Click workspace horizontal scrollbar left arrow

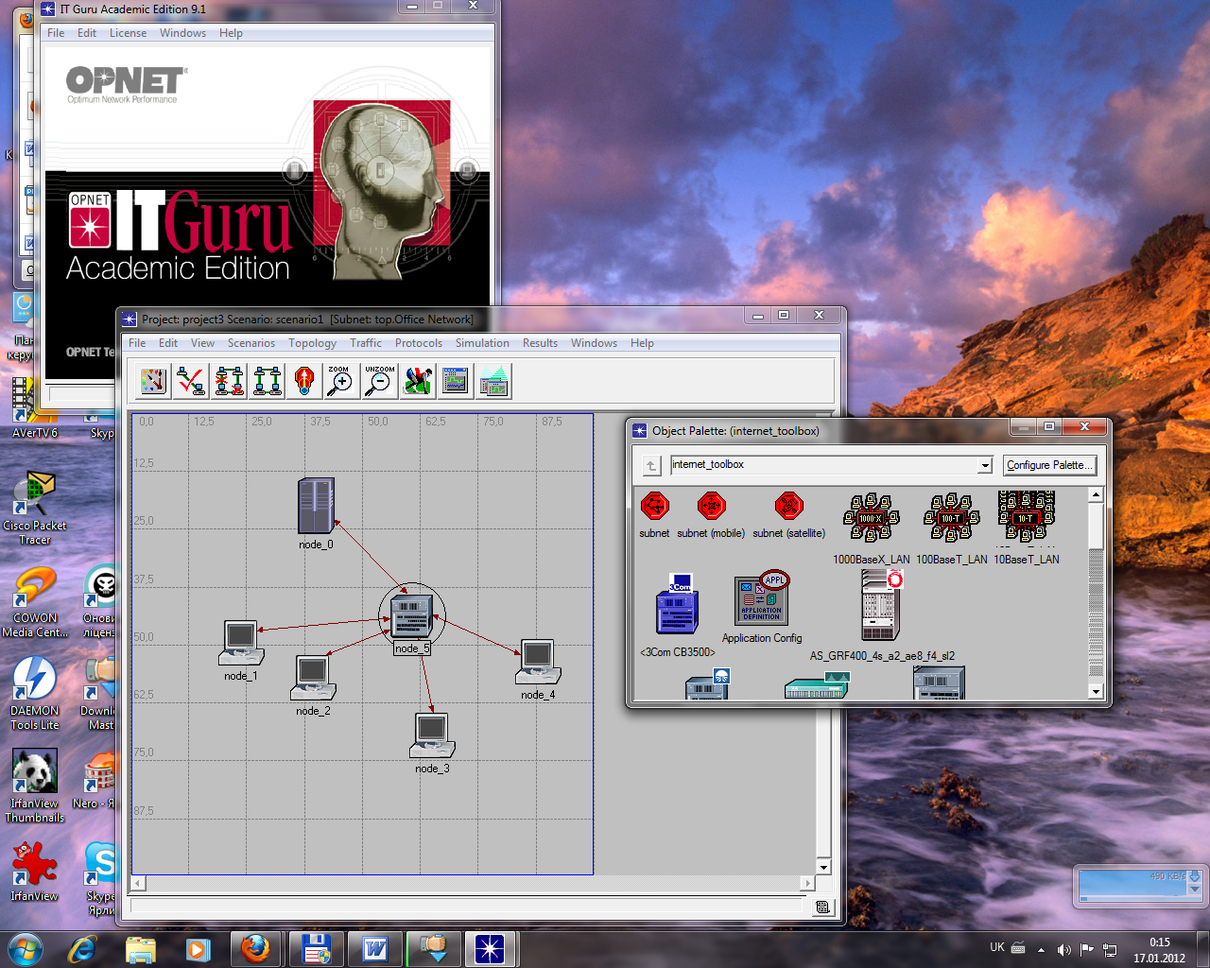pyautogui.click(x=138, y=883)
